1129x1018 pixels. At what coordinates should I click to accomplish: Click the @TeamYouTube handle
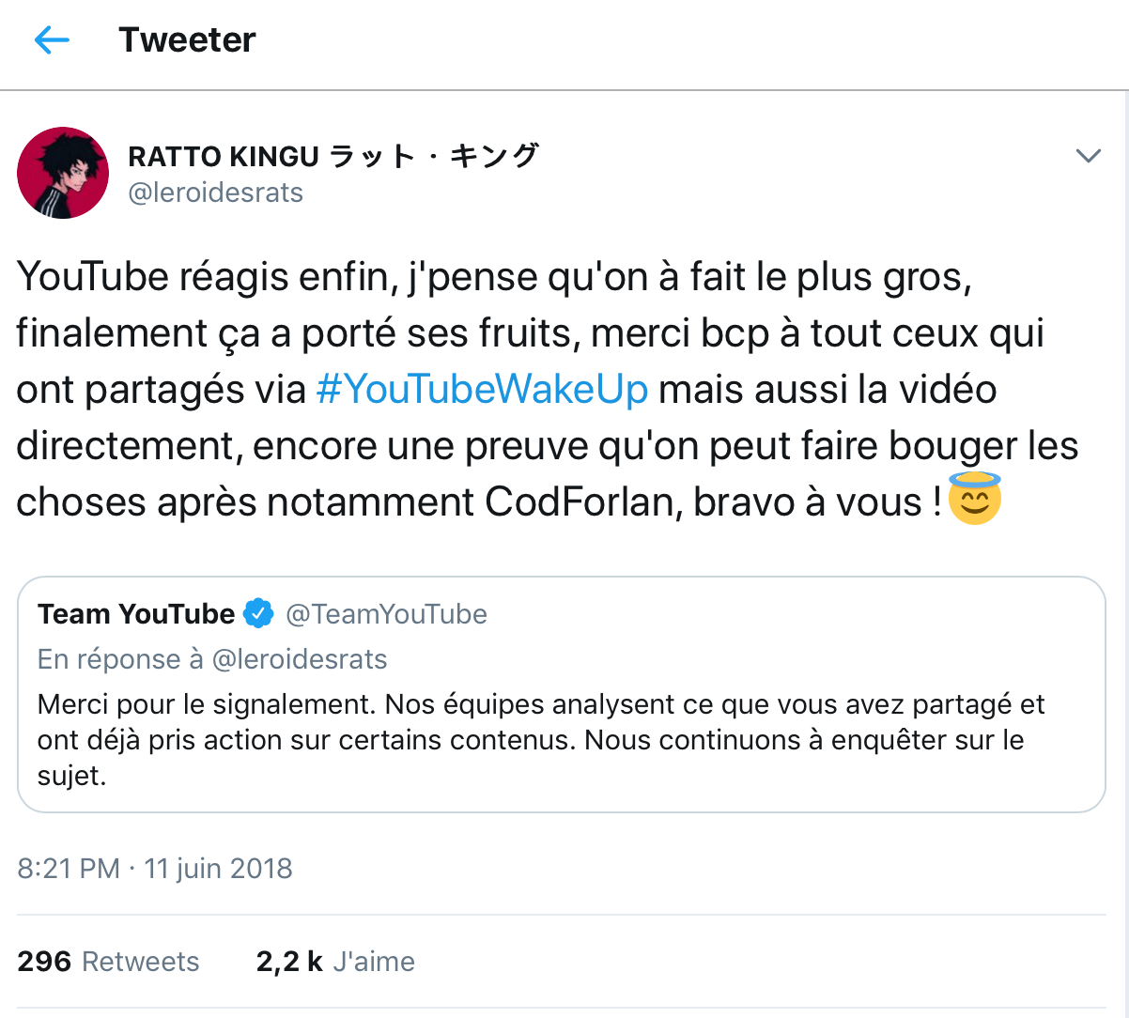(x=386, y=614)
